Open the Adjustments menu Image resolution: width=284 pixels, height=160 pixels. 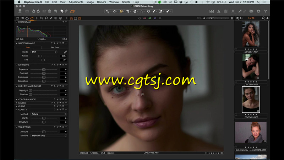click(x=76, y=2)
